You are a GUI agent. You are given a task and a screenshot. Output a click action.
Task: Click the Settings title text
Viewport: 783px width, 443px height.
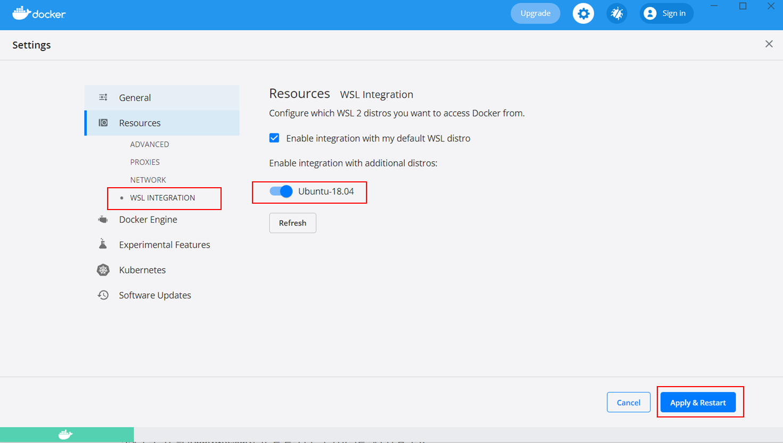31,45
